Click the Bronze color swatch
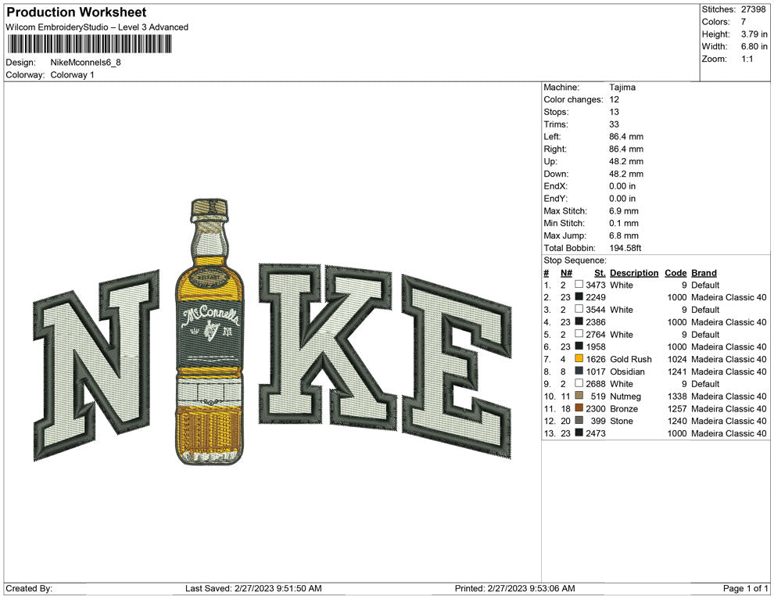 click(x=579, y=408)
